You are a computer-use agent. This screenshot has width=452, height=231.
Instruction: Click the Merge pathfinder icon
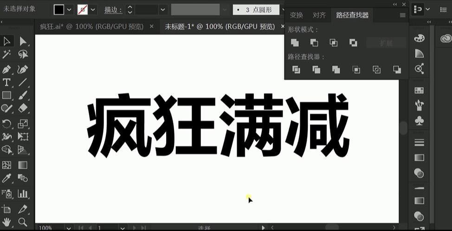[336, 70]
